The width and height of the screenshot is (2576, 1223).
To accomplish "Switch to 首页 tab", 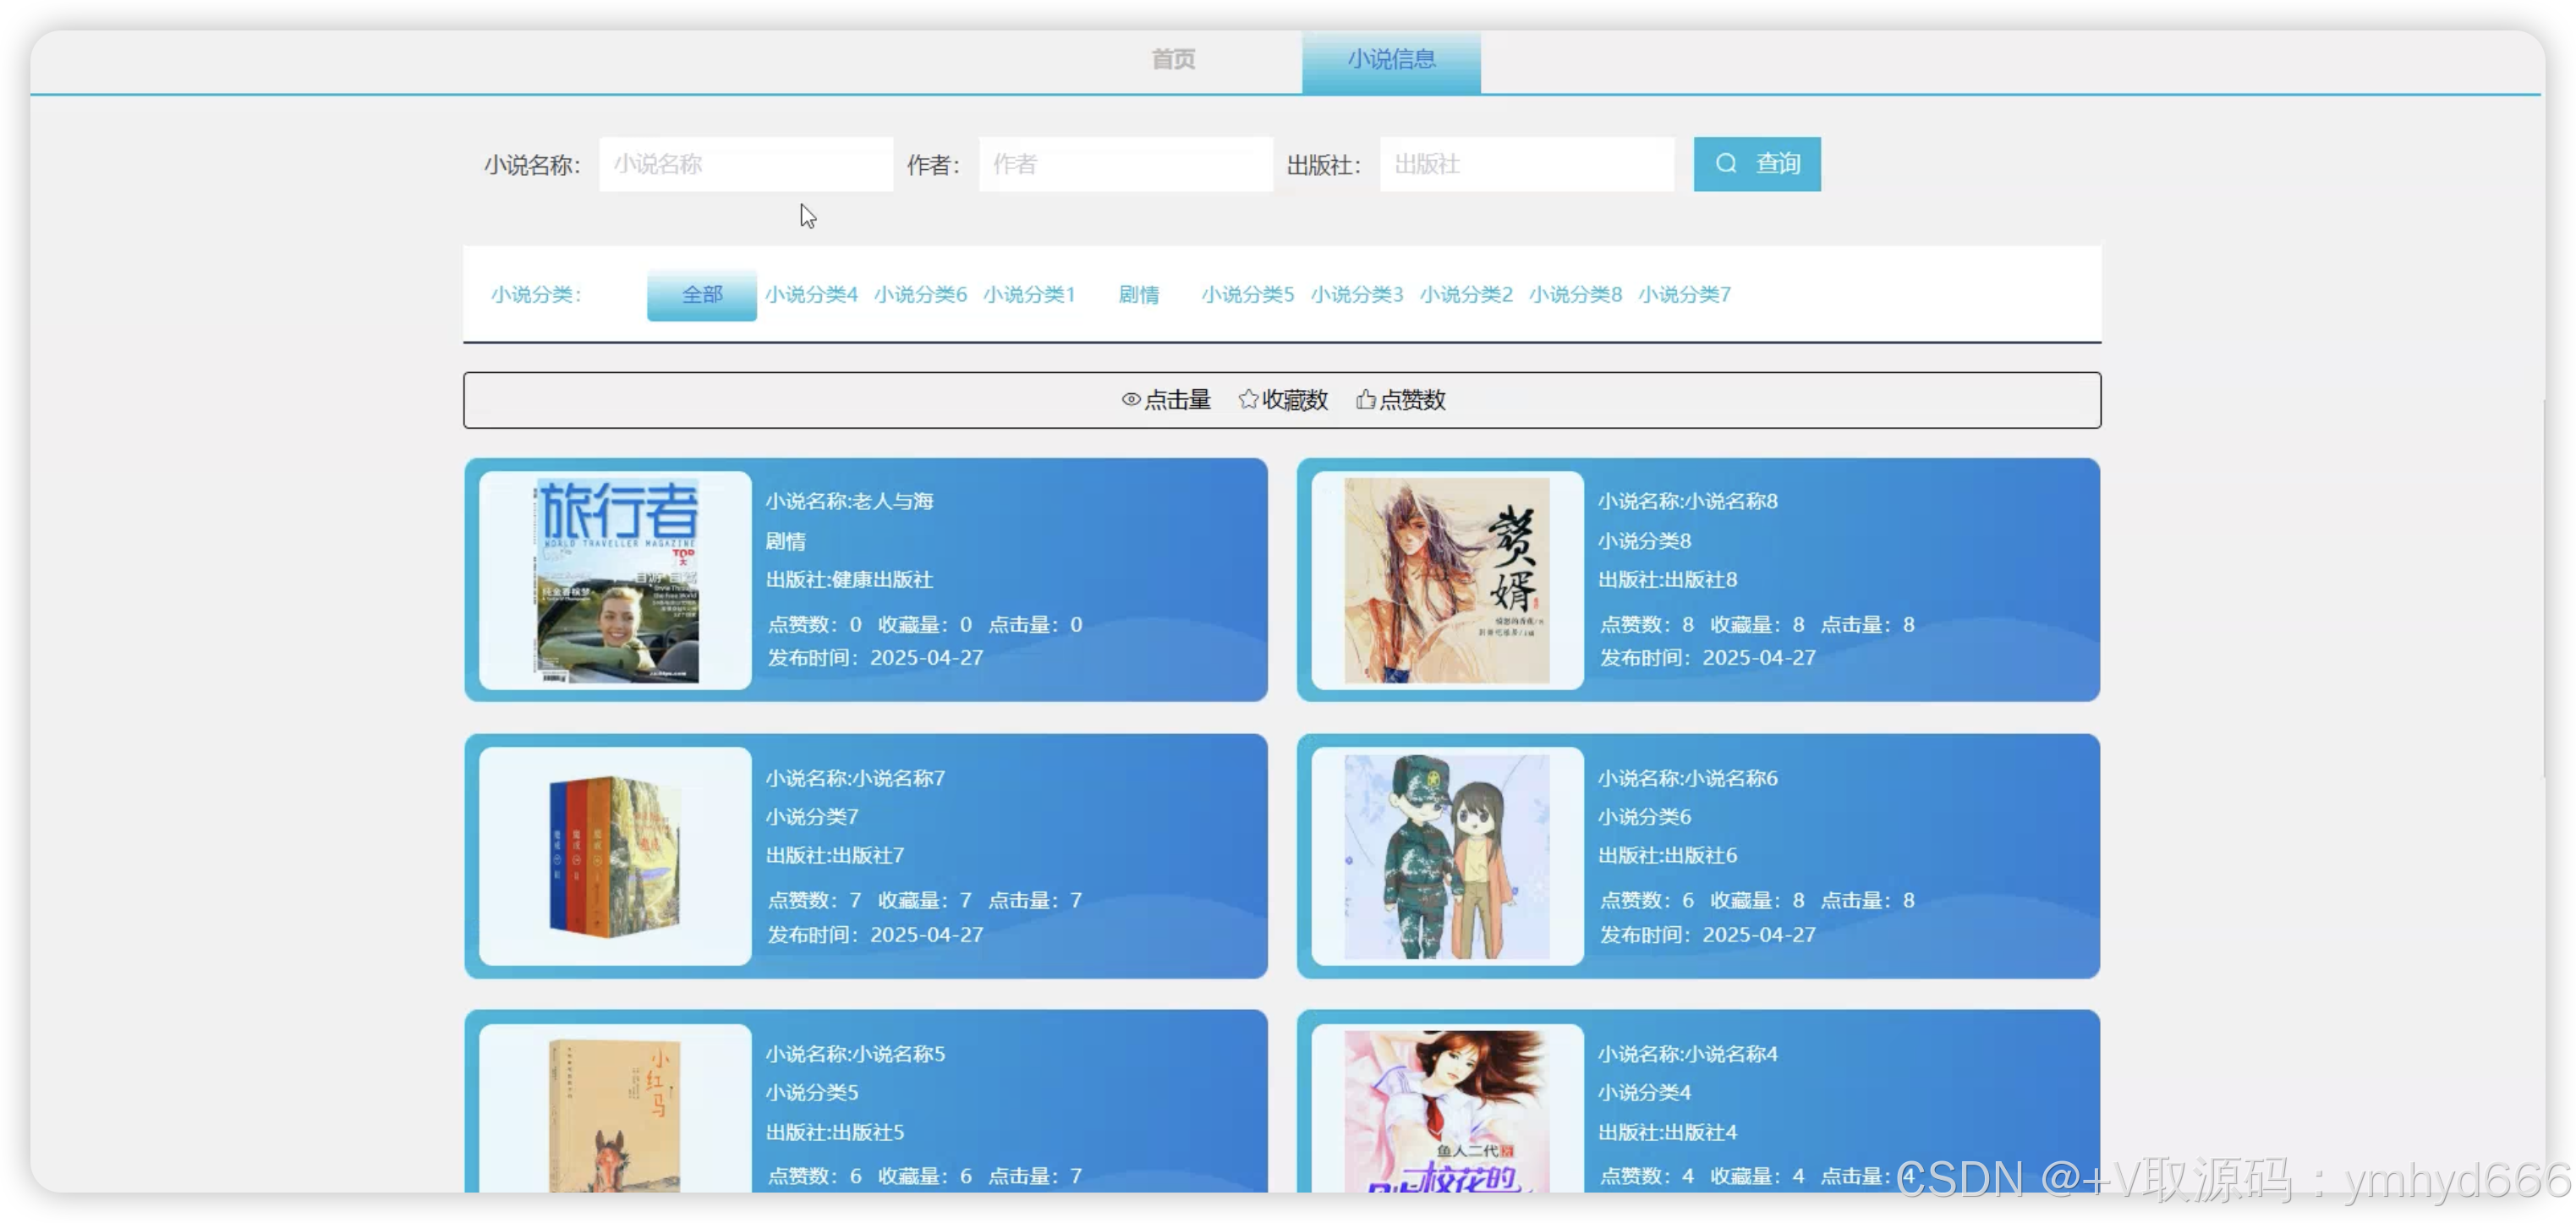I will point(1173,60).
